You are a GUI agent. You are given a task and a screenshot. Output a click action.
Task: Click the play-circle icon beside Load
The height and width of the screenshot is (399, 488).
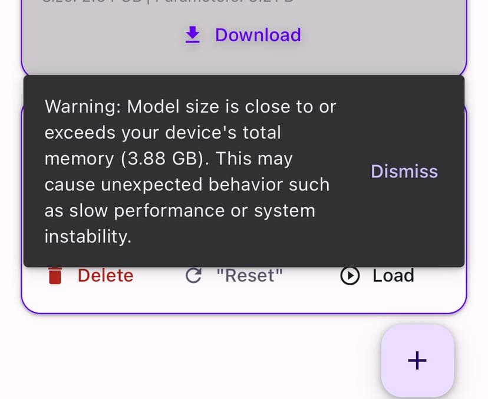(x=350, y=276)
